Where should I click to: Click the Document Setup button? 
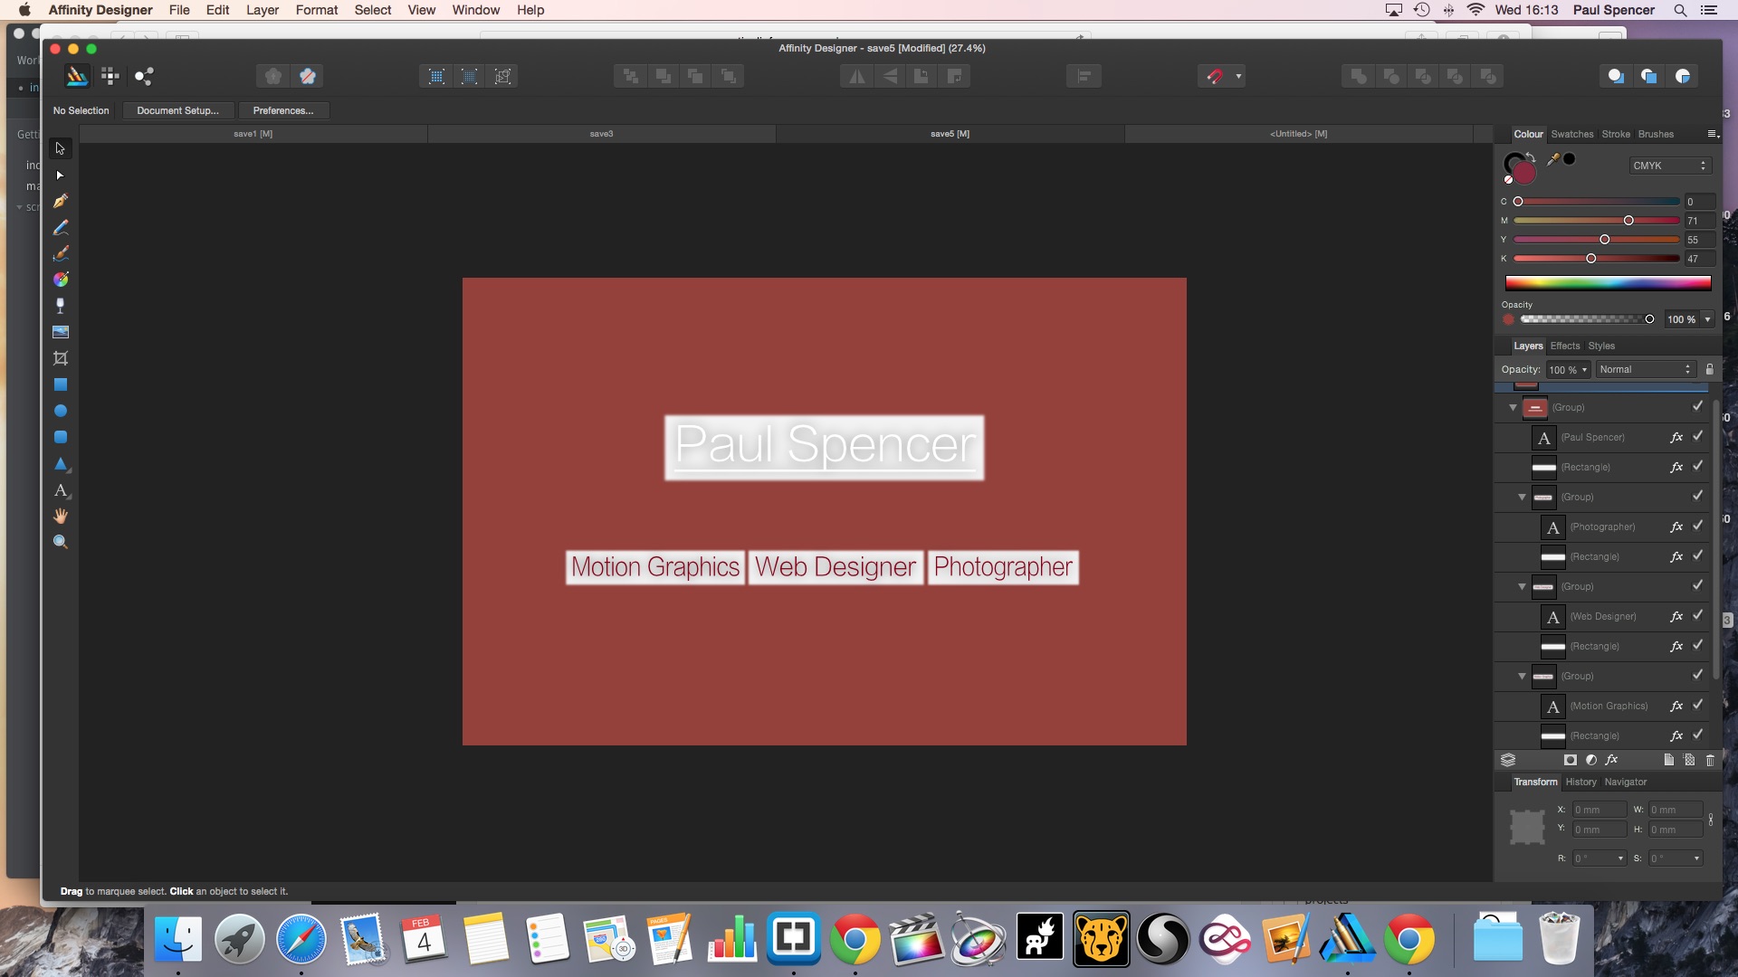click(177, 110)
